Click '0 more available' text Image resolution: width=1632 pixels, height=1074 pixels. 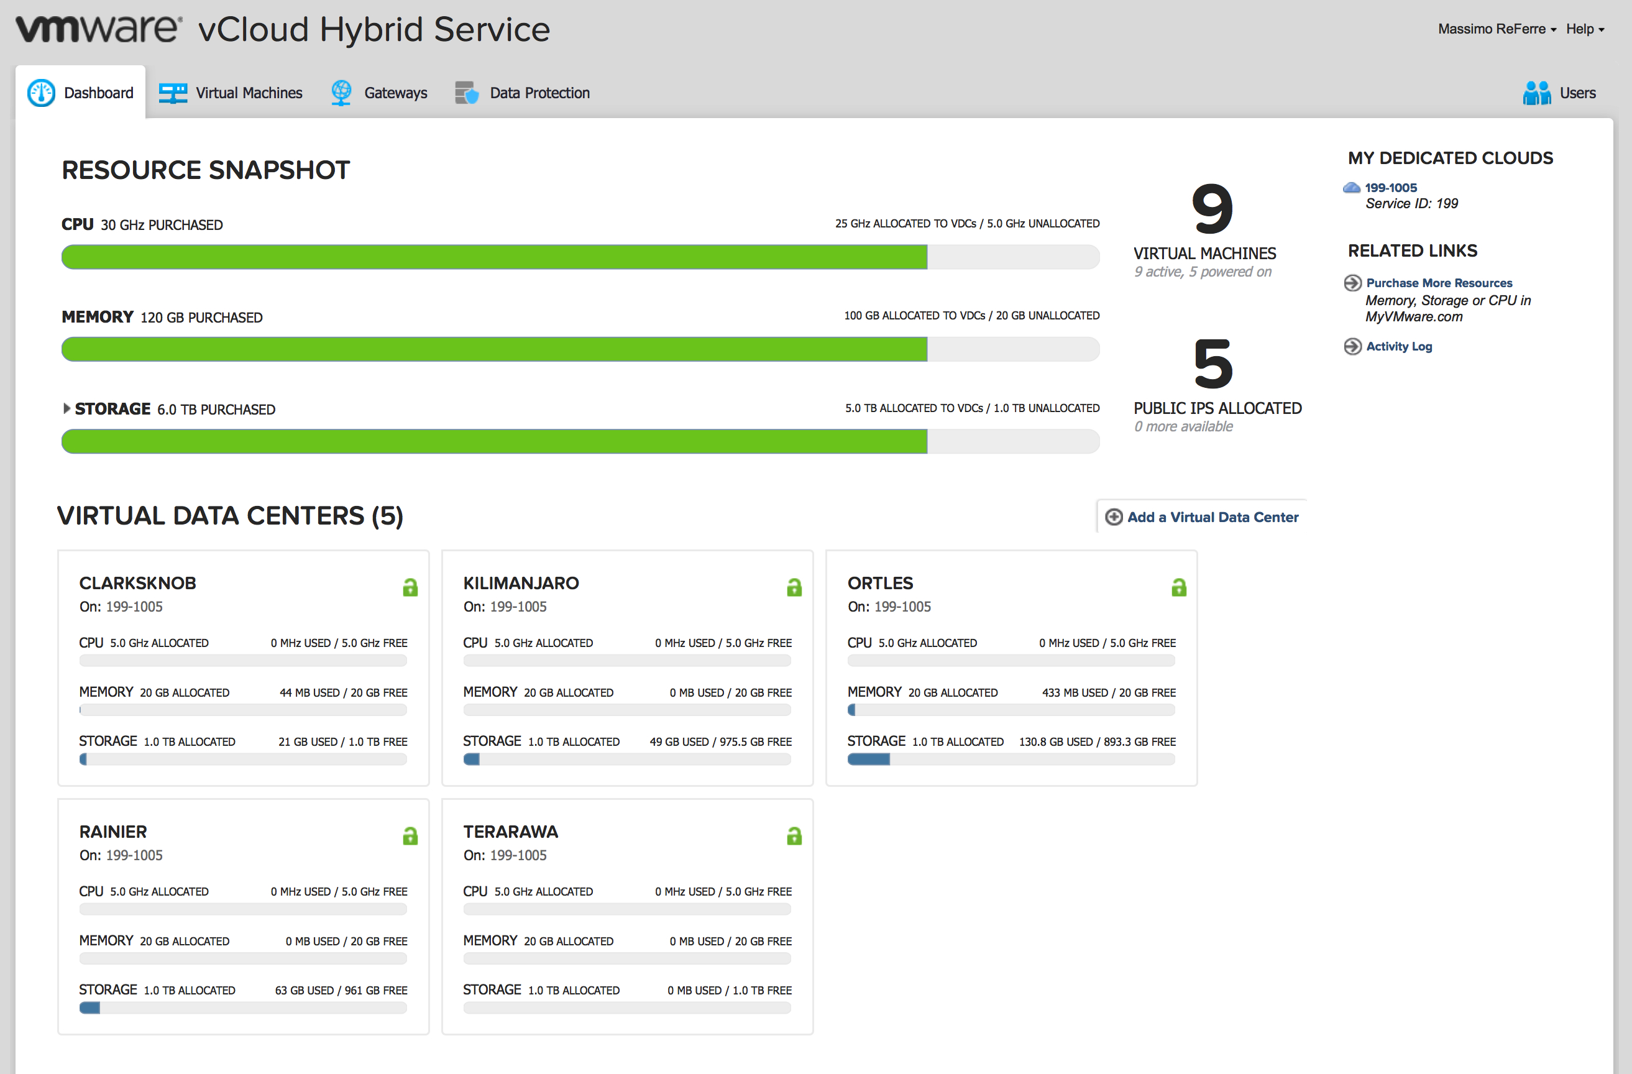click(1183, 426)
